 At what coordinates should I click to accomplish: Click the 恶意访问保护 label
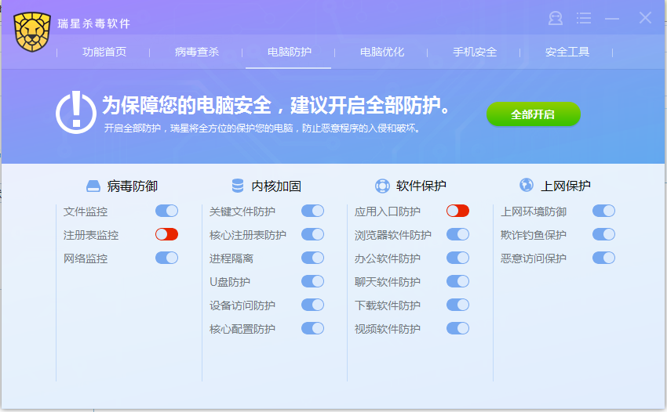click(x=534, y=258)
